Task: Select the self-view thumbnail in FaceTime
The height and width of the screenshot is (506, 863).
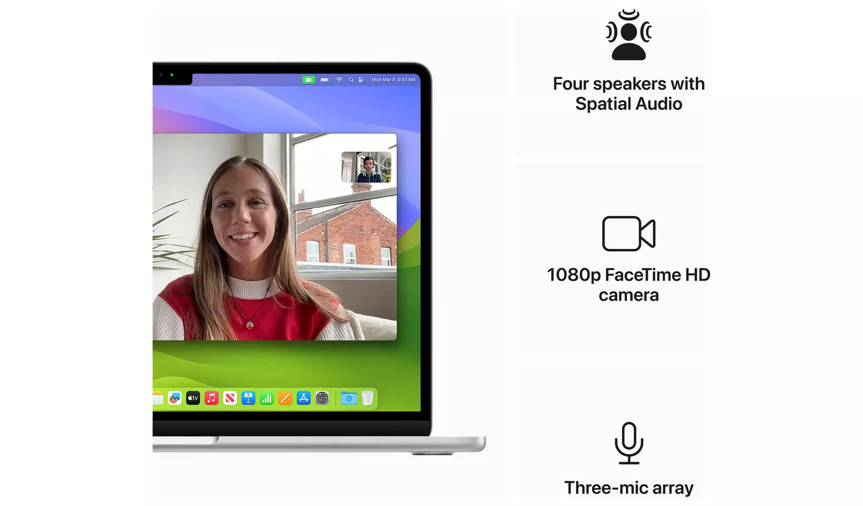Action: coord(366,167)
